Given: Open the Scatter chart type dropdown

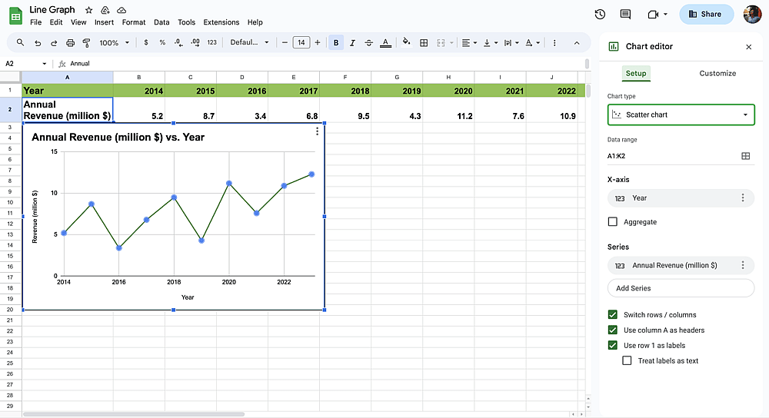Looking at the screenshot, I should 681,114.
